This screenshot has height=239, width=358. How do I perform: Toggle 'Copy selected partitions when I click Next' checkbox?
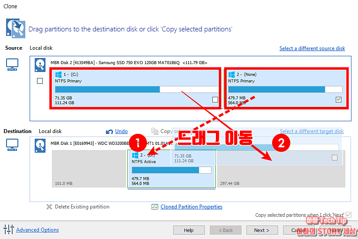[x=348, y=215]
